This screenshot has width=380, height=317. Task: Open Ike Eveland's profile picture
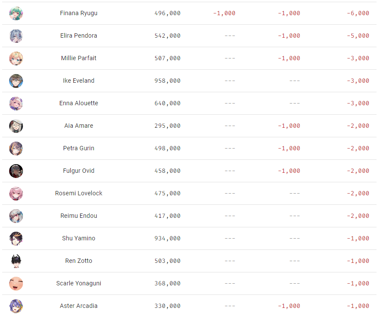point(16,81)
